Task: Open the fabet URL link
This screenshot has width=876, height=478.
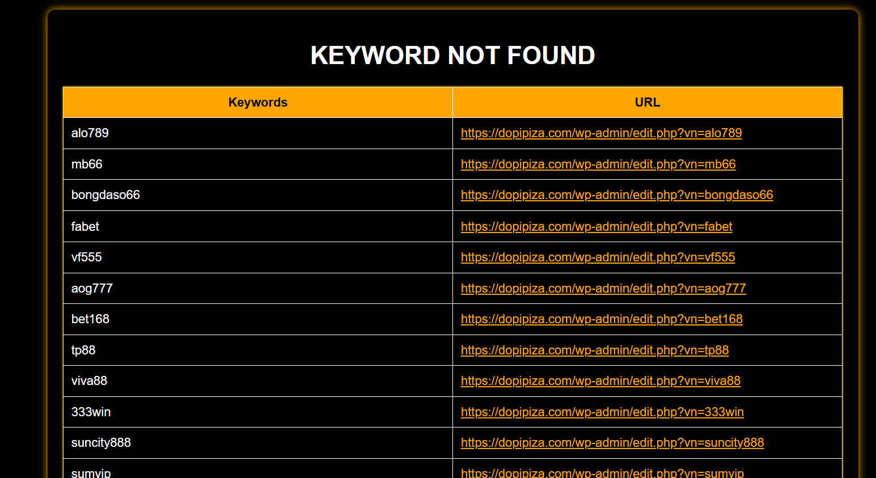Action: point(596,227)
